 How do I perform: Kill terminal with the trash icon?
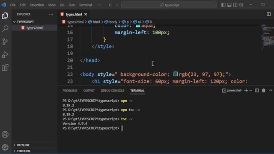pyautogui.click(x=264, y=90)
